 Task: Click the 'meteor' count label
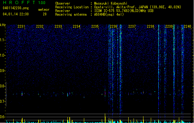pyautogui.click(x=44, y=10)
